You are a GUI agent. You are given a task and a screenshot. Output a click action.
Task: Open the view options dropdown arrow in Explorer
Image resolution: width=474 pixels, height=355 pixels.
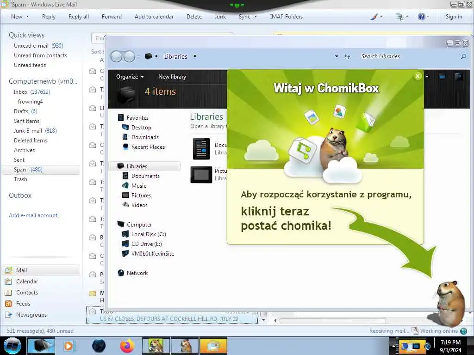(x=427, y=77)
